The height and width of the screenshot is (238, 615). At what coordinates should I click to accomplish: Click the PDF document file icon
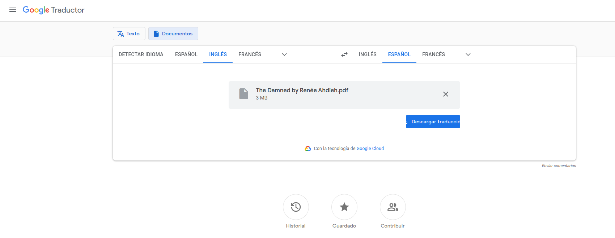tap(244, 94)
